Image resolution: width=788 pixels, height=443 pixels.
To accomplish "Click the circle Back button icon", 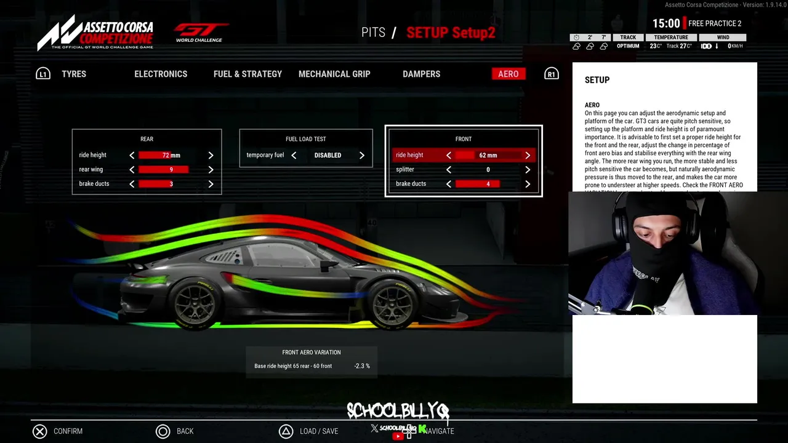I will point(163,431).
